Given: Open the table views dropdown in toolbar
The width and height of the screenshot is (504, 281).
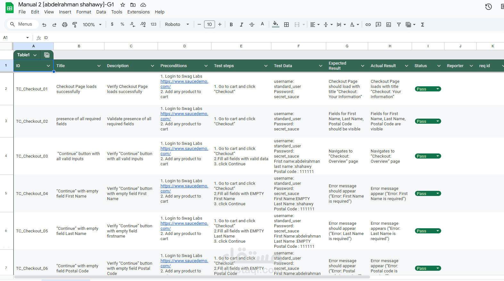Looking at the screenshot, I should coord(410,25).
